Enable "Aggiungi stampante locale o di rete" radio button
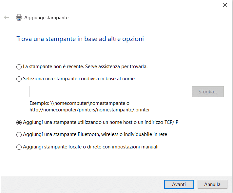 (19, 147)
